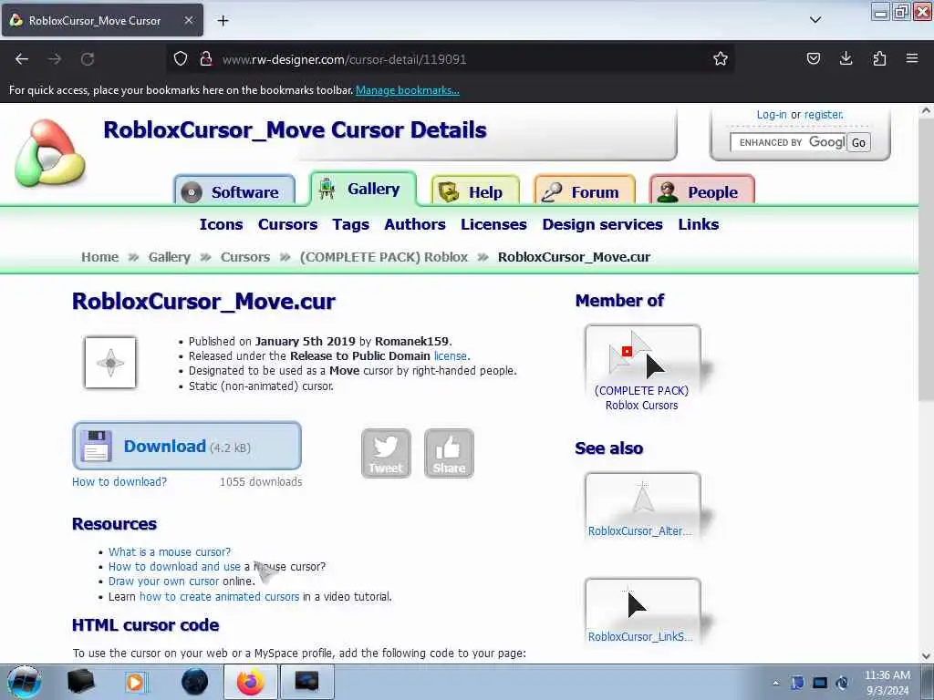Open How to download and use link
The height and width of the screenshot is (700, 934).
pyautogui.click(x=174, y=567)
